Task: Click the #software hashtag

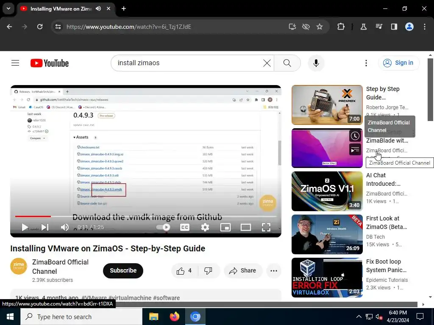Action: (x=166, y=298)
